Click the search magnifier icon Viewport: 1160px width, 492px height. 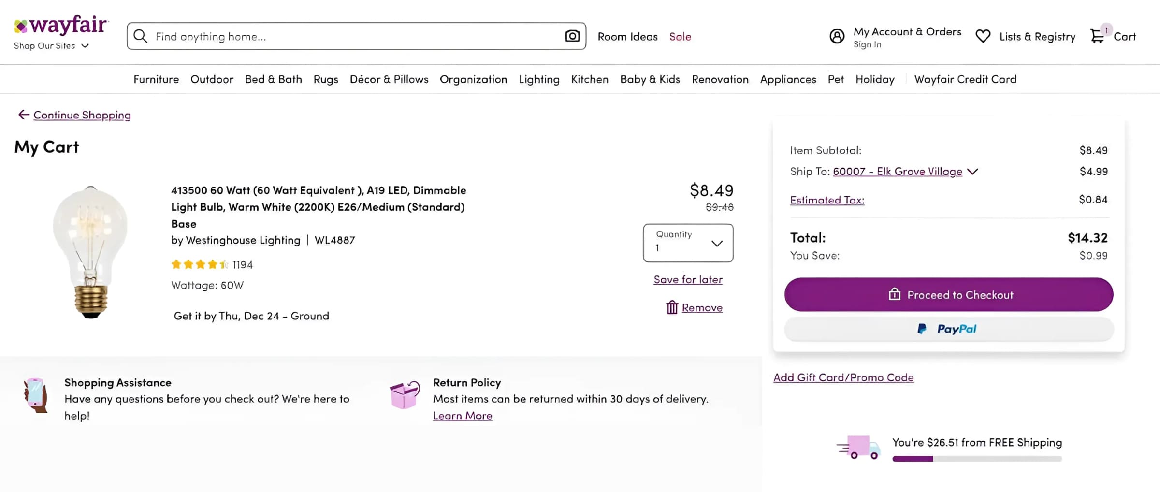[140, 36]
